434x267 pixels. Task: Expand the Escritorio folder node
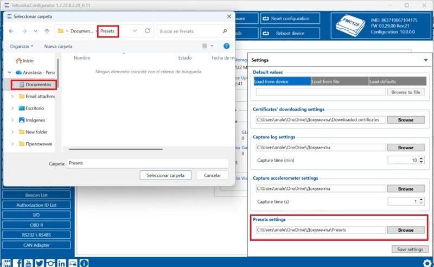click(12, 109)
